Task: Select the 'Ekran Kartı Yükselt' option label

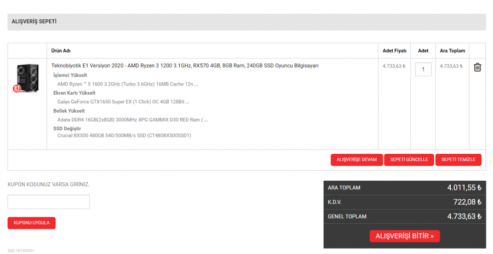Action: pyautogui.click(x=74, y=93)
